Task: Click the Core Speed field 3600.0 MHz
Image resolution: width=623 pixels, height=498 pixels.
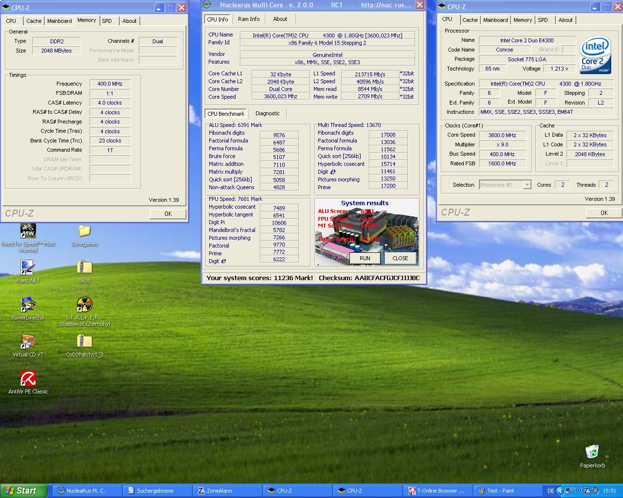Action: point(502,135)
